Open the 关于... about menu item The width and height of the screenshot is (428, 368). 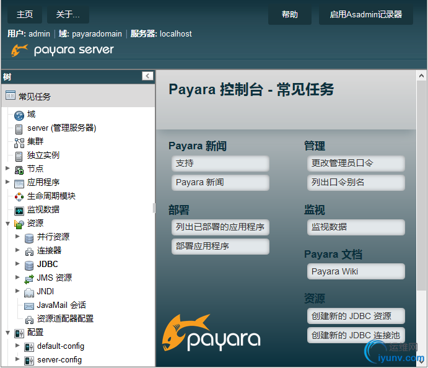68,14
